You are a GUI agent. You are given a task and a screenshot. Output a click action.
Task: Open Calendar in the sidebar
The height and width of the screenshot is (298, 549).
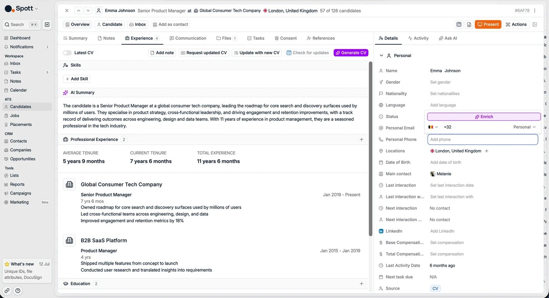coord(27,90)
